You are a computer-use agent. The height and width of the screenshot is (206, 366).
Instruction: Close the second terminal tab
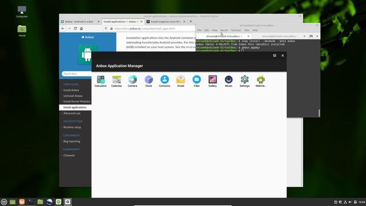304,36
